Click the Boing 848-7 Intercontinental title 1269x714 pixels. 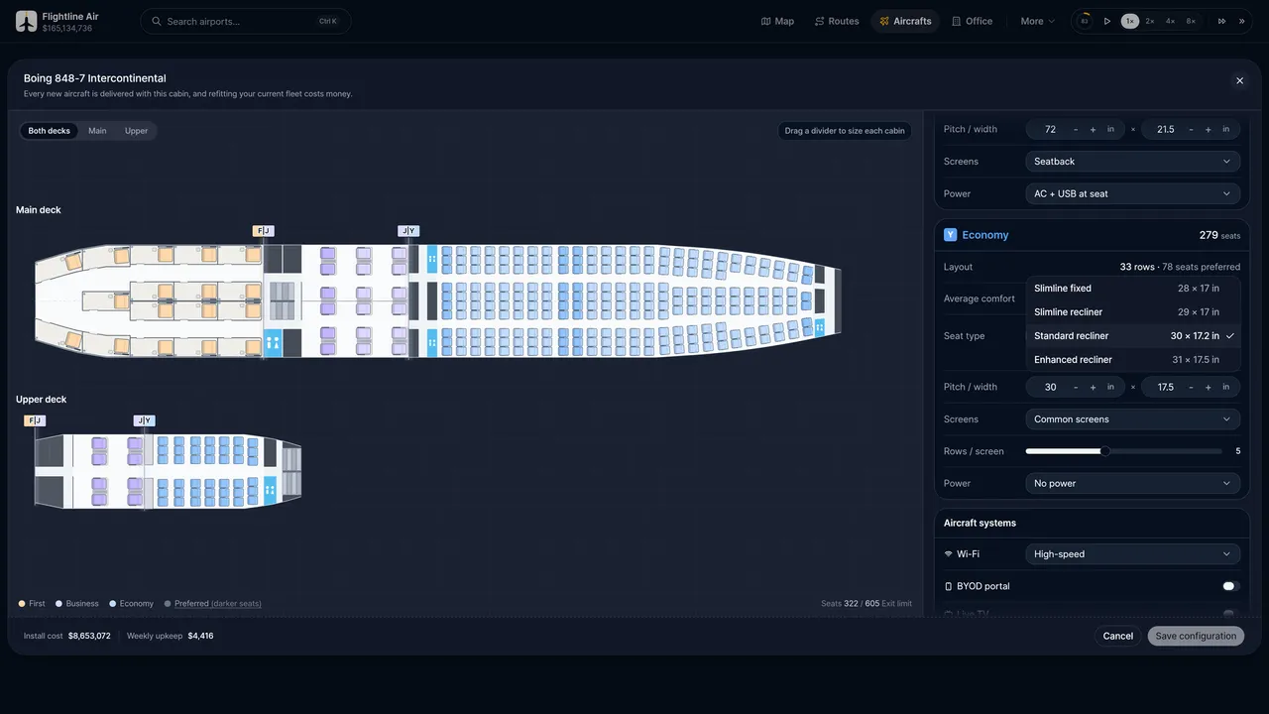95,78
